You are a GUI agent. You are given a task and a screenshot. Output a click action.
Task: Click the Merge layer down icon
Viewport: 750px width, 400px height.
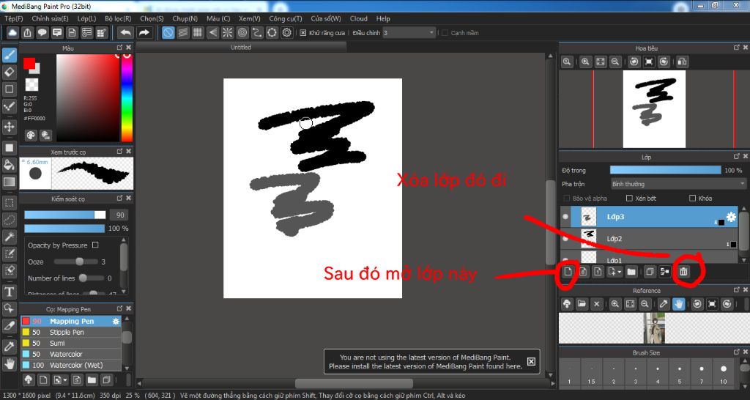664,272
